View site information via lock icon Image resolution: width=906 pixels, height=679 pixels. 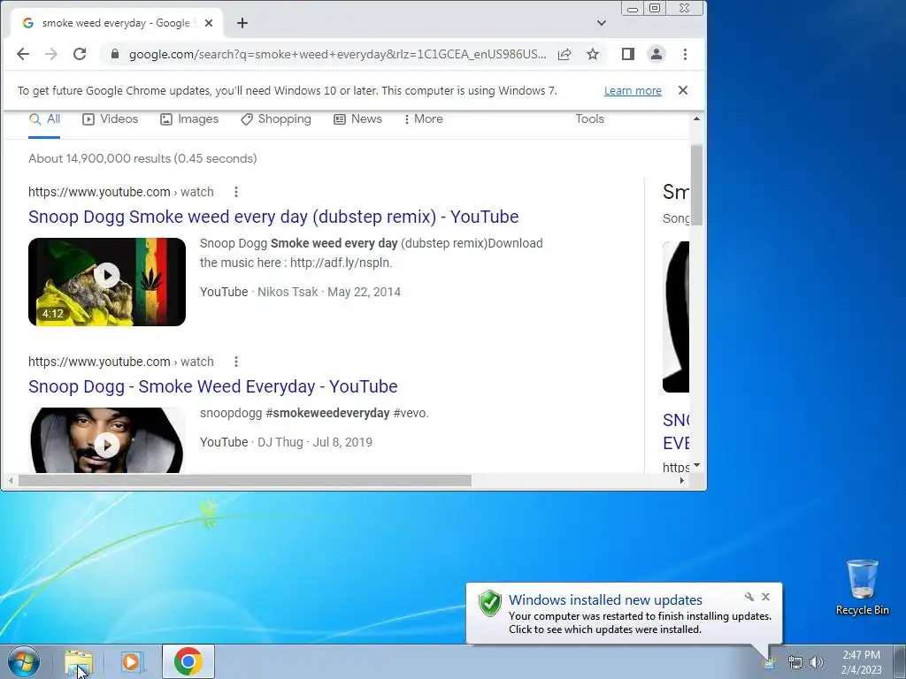pos(115,54)
